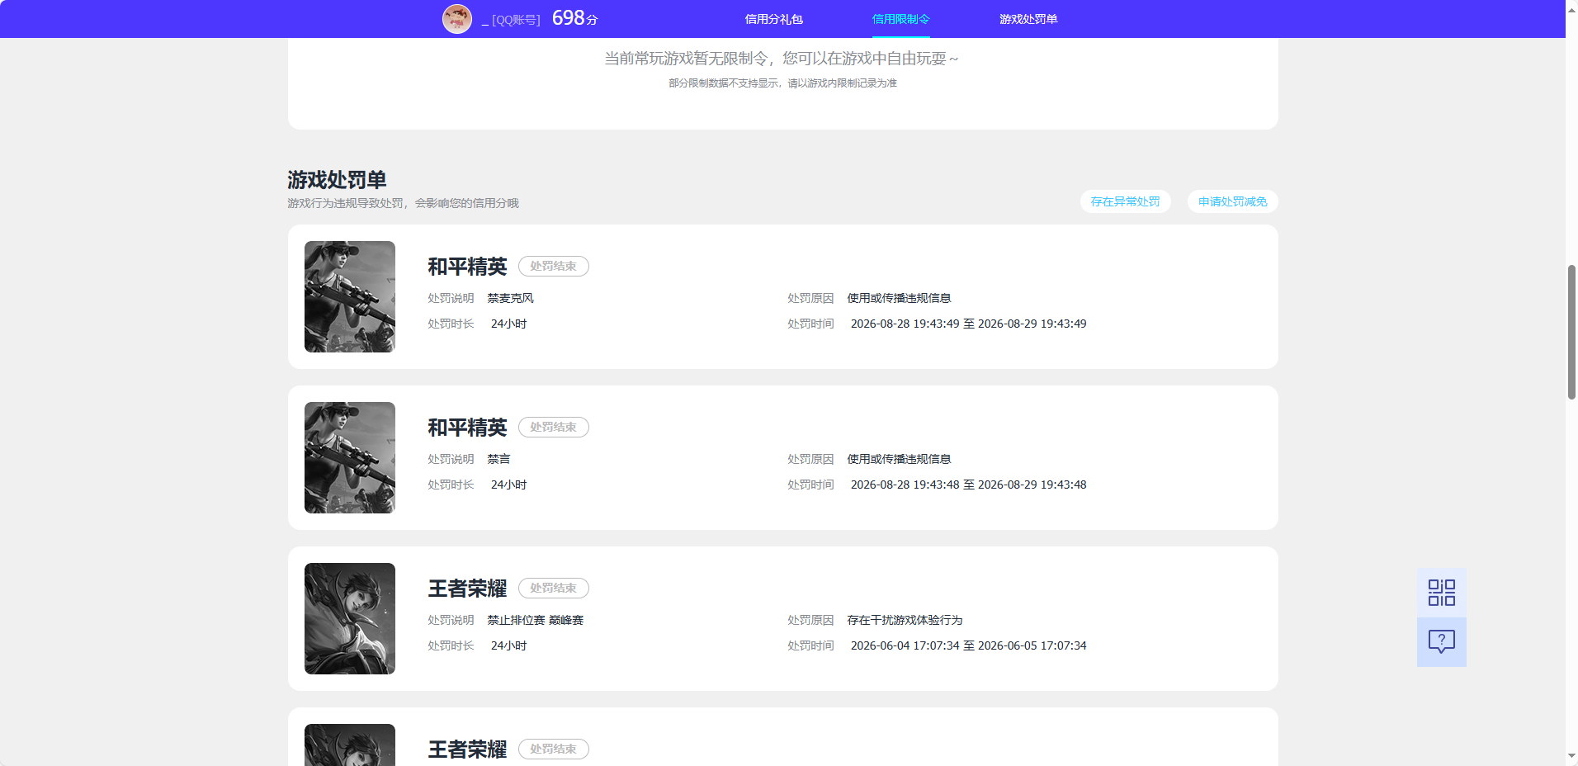Viewport: 1578px width, 766px height.
Task: Click the 游戏处罚单 section heading
Action: click(337, 180)
